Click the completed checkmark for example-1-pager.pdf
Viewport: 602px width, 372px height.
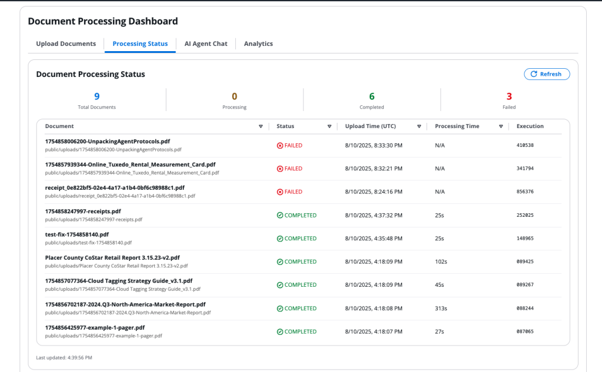click(x=280, y=331)
